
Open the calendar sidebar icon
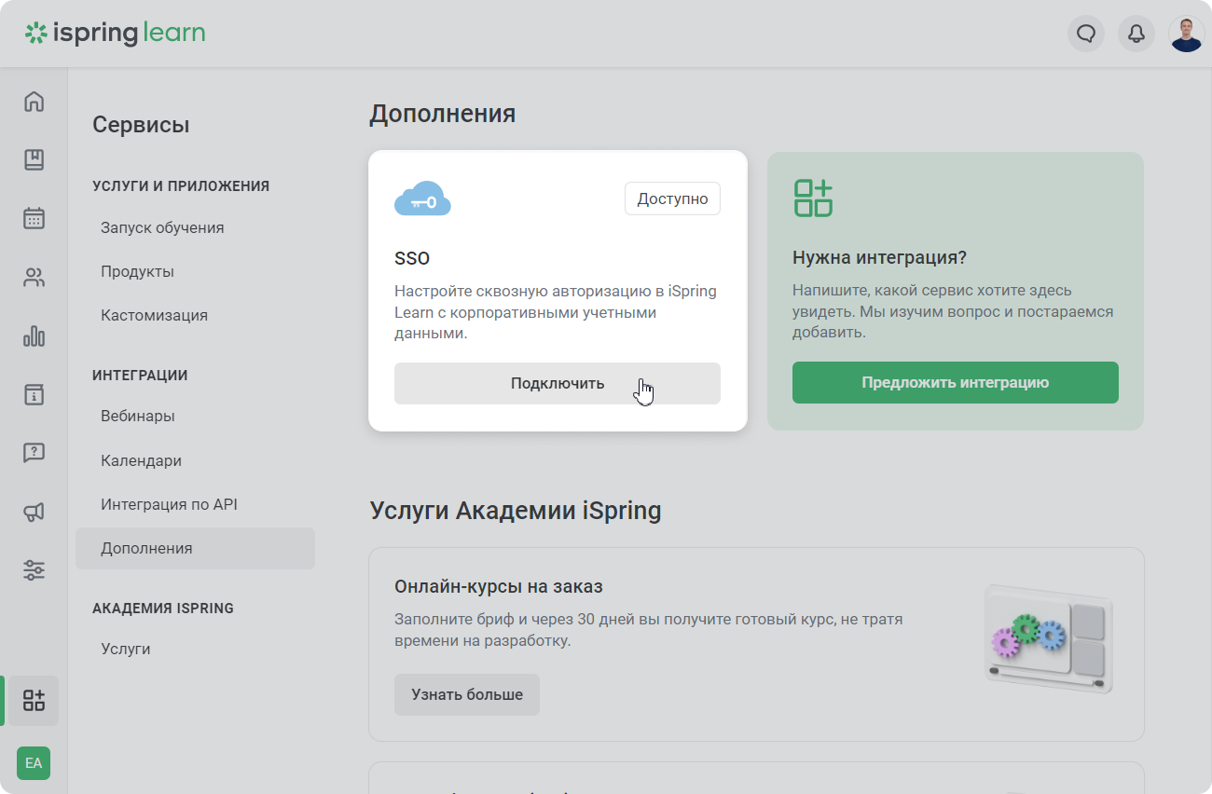pyautogui.click(x=34, y=218)
